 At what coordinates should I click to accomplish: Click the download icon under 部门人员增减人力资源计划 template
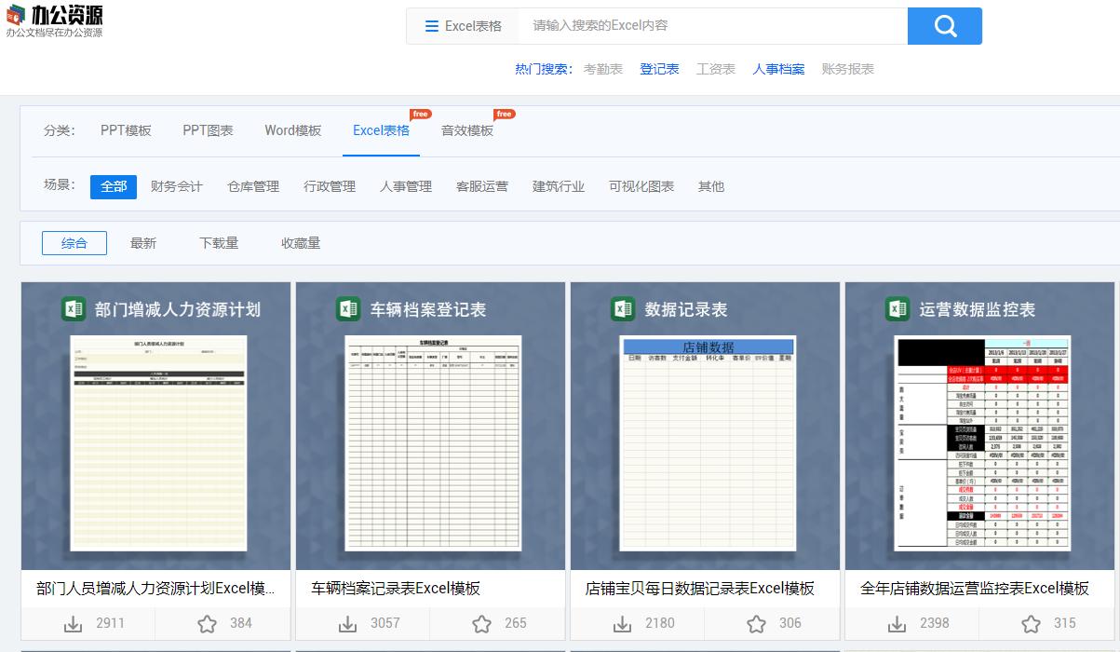(75, 623)
